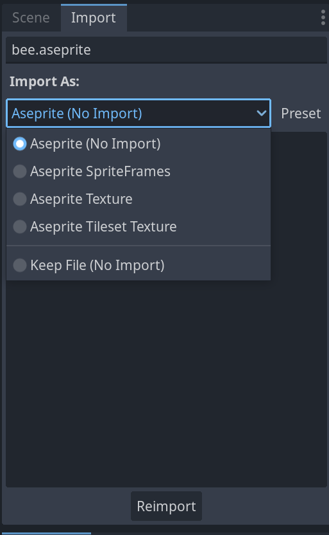Screen dimensions: 329x535
Task: Open the Preset menu button
Action: (x=301, y=113)
